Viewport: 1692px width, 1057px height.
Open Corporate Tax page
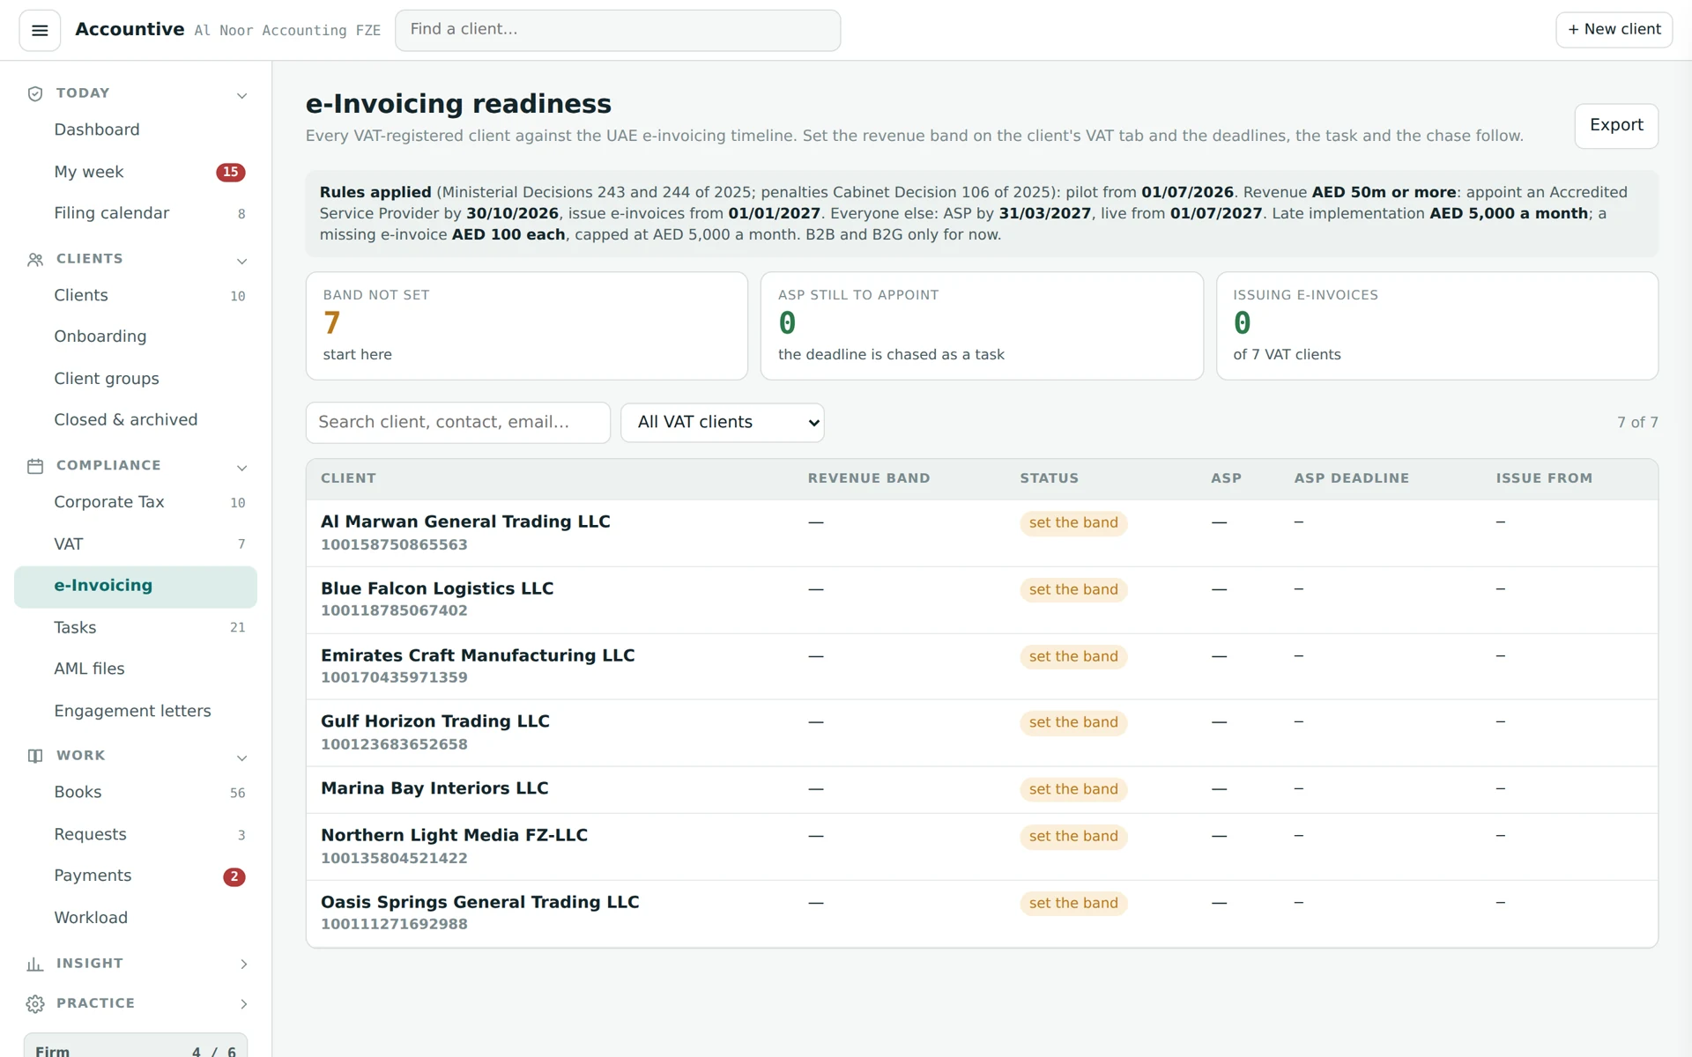tap(136, 503)
